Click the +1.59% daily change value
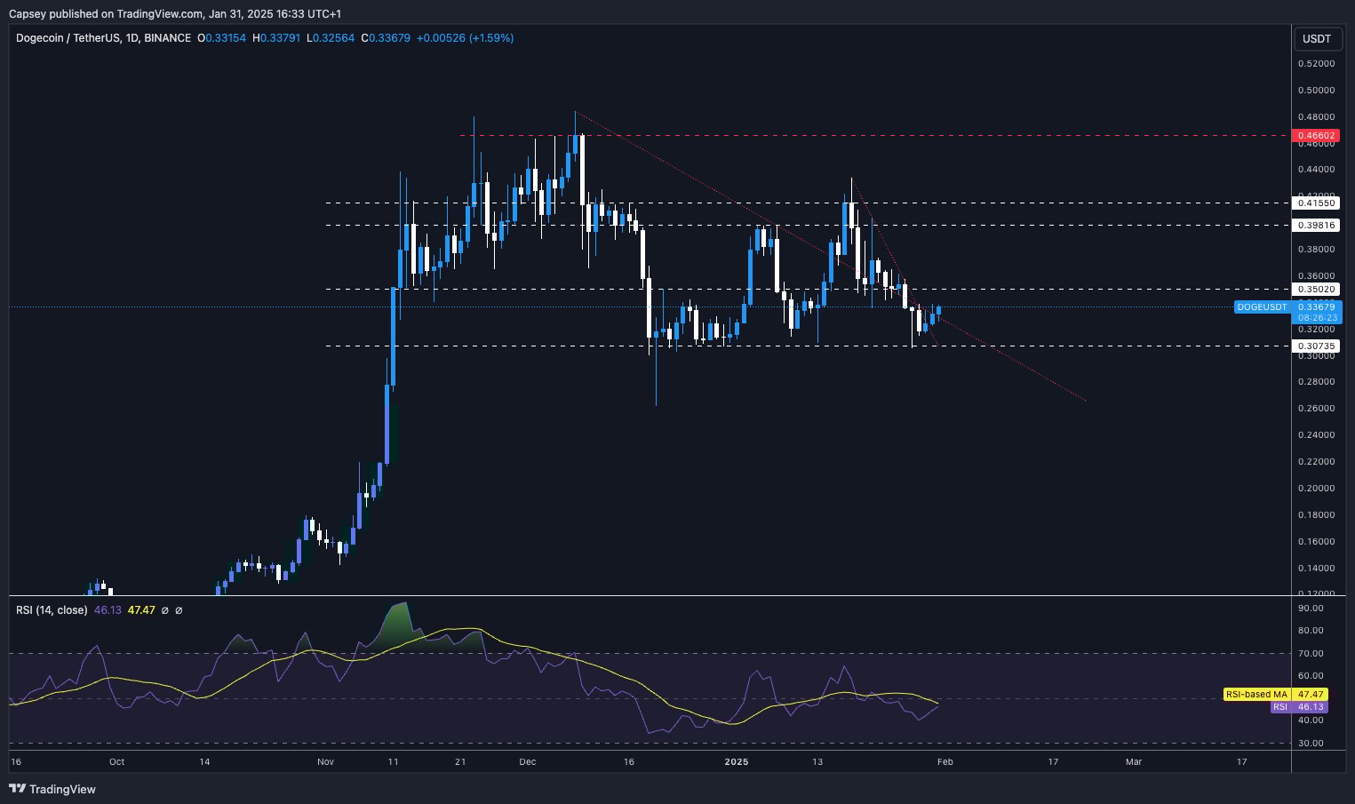The image size is (1355, 804). [490, 38]
